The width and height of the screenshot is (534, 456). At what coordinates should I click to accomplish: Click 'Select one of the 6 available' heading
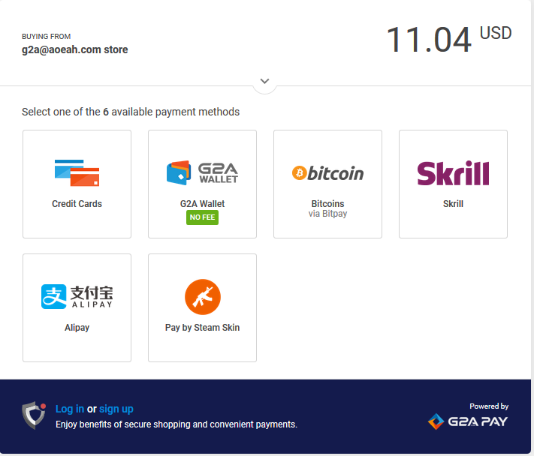(131, 112)
